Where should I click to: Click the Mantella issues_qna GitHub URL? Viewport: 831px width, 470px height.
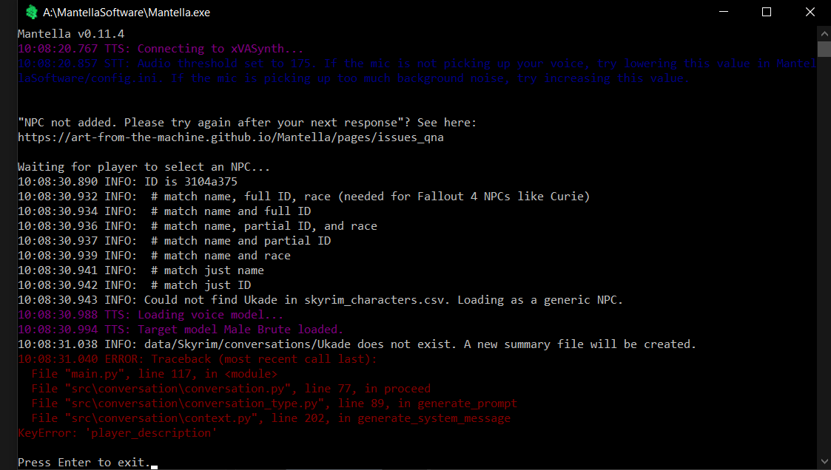(x=231, y=137)
